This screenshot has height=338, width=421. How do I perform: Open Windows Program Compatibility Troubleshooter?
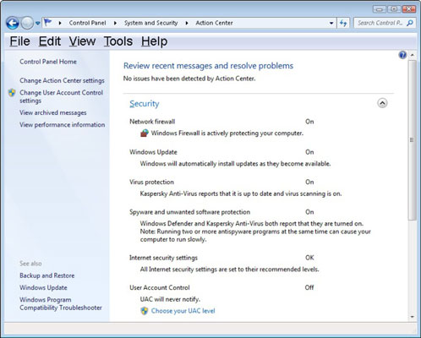pos(61,303)
